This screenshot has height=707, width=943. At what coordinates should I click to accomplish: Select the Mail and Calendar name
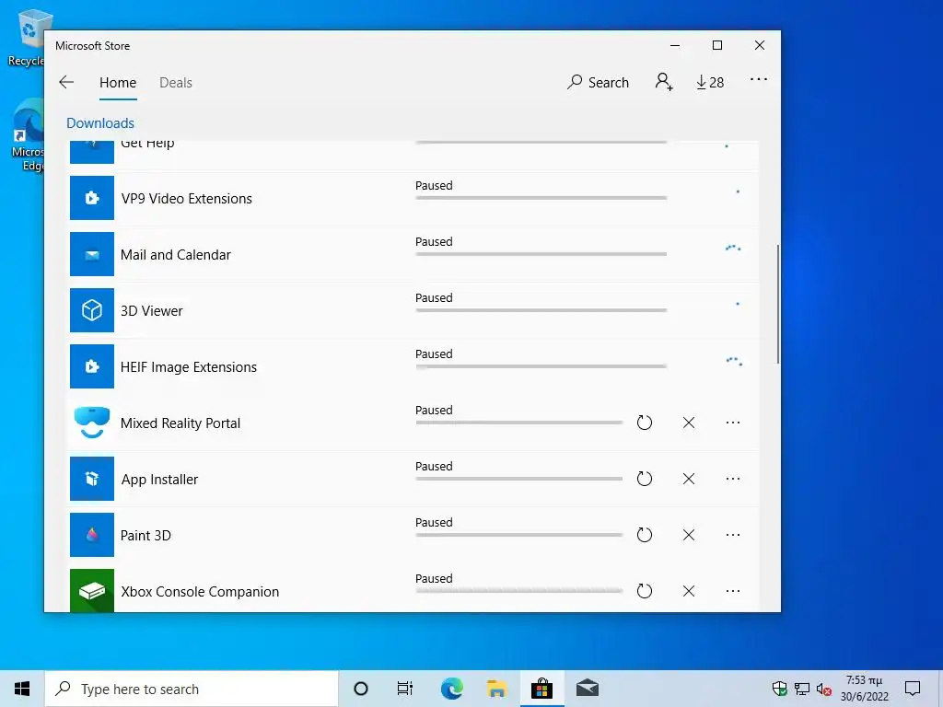[176, 254]
